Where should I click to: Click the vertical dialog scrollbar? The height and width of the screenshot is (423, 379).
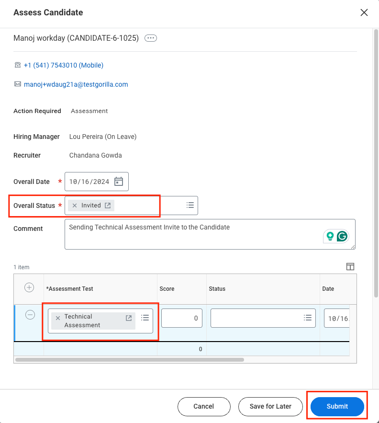pos(376,163)
